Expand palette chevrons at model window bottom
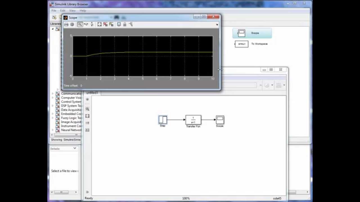 click(x=87, y=192)
